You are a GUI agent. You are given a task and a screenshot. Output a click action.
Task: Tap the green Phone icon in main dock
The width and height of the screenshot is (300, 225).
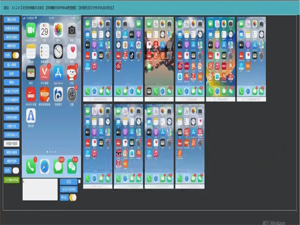pos(31,166)
